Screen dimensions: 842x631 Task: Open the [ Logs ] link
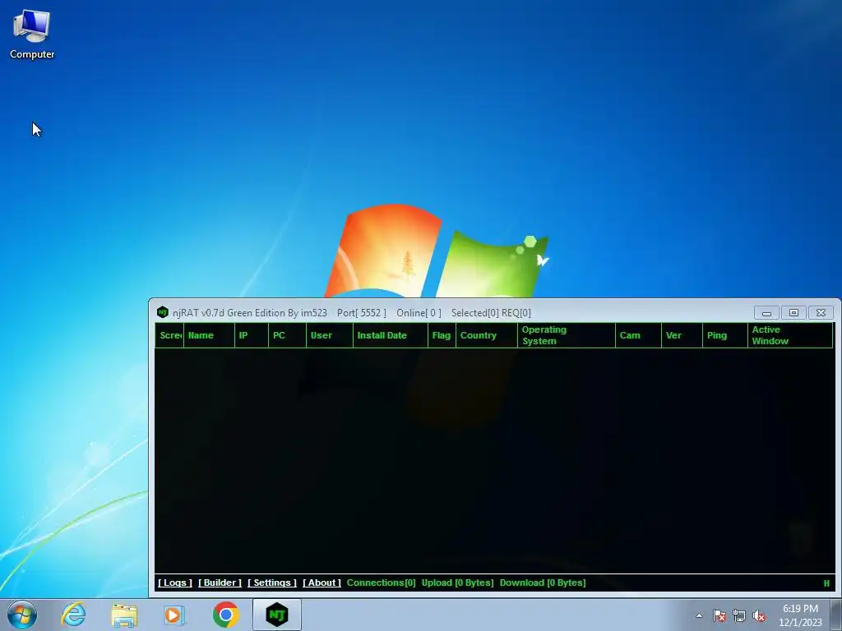tap(175, 583)
